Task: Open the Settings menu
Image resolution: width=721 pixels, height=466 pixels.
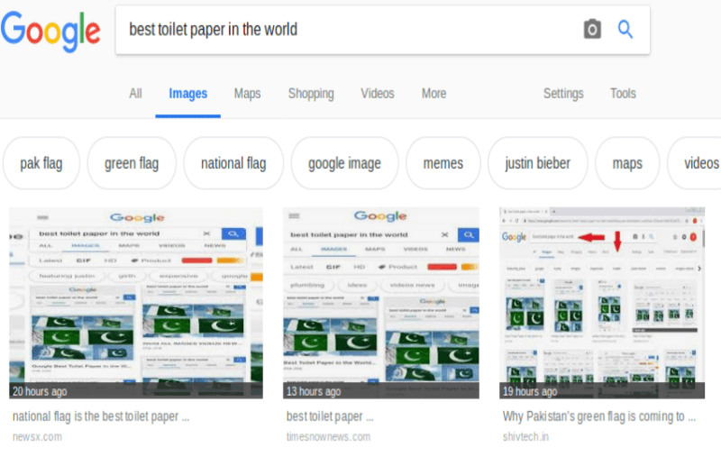Action: (563, 94)
